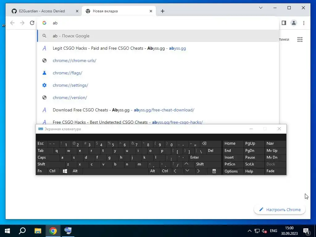Open Download Free CSGO Cheats suggestion
The height and width of the screenshot is (237, 316).
[158, 110]
